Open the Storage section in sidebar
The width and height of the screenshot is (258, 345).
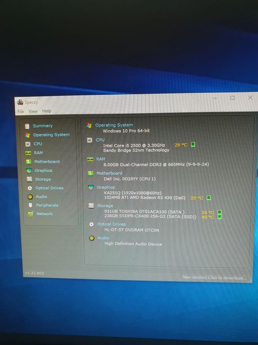(43, 179)
